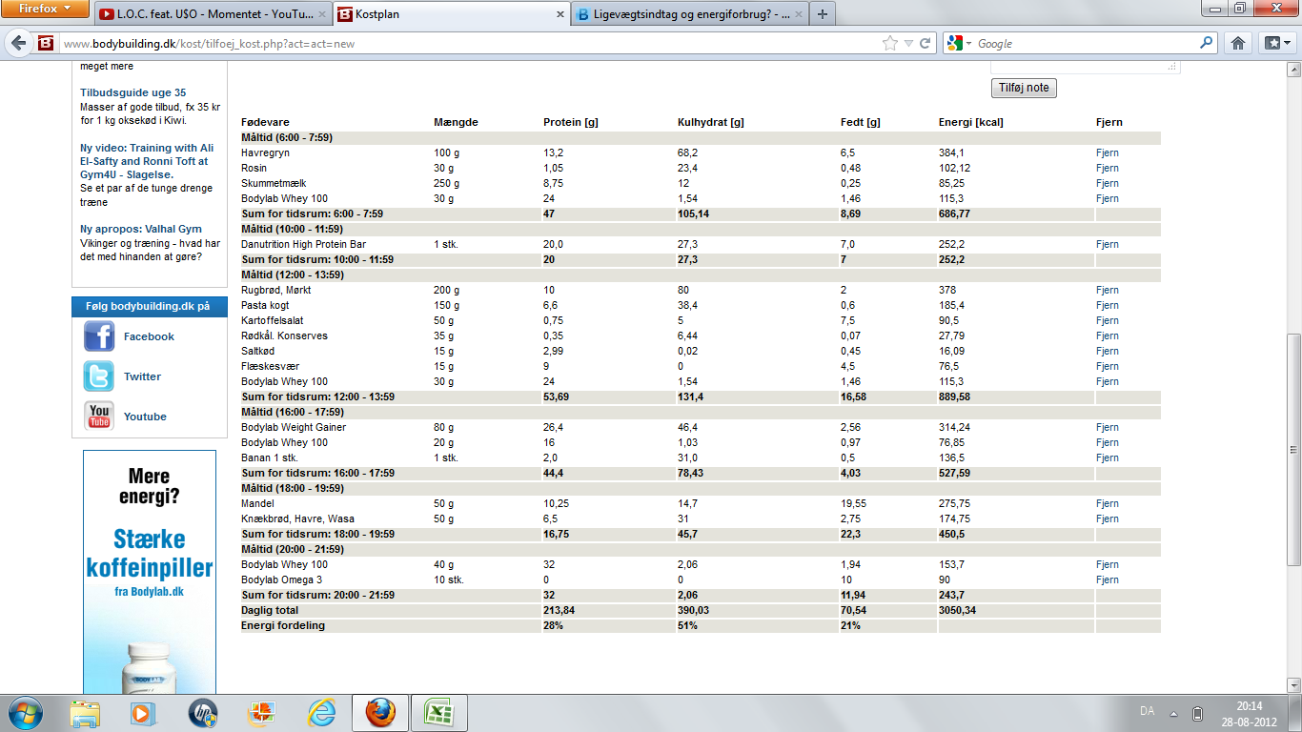
Task: Remove Havregryn via its Fjern link
Action: tap(1108, 152)
